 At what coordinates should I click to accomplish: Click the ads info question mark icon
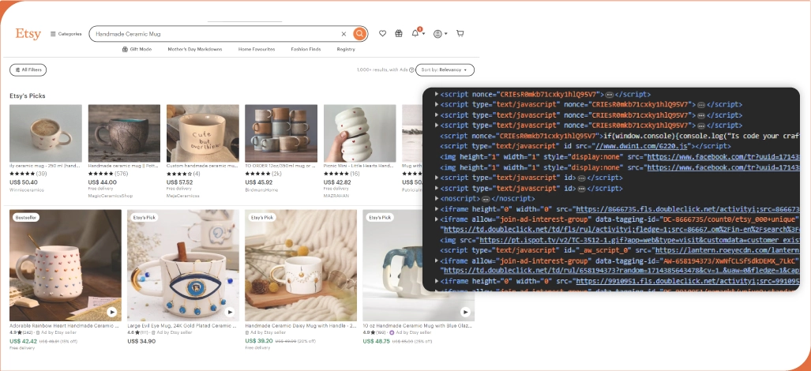pyautogui.click(x=411, y=69)
